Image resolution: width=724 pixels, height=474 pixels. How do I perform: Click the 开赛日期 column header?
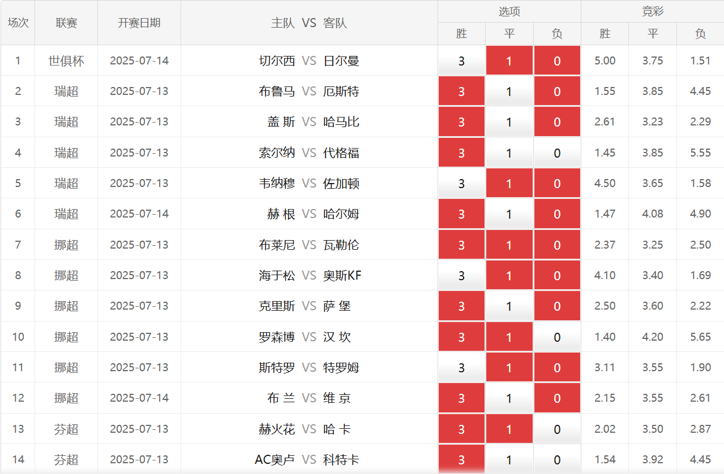139,23
